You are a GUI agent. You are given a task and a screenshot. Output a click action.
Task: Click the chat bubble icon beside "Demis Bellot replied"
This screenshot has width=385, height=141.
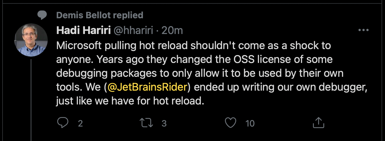(x=42, y=14)
